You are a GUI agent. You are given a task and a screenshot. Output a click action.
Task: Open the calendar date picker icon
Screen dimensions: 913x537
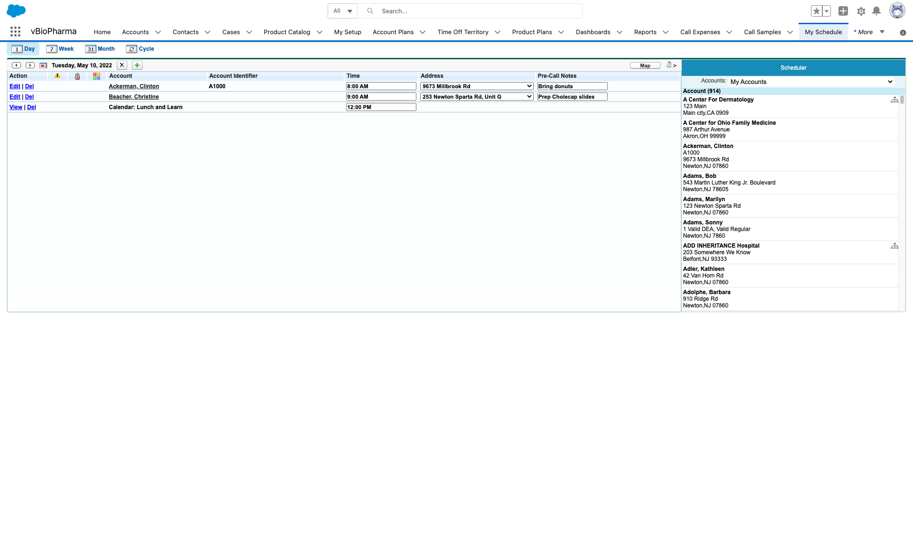point(43,65)
